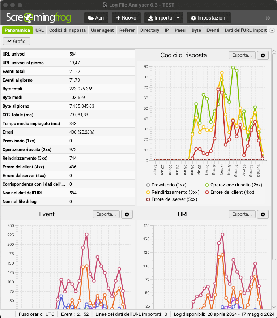Show hidden tabs dropdown arrow
The width and height of the screenshot is (277, 318).
[272, 30]
